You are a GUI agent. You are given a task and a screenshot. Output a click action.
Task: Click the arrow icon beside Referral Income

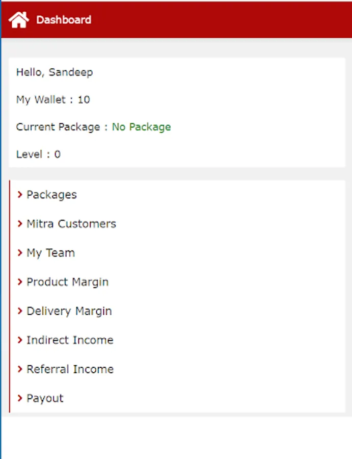tap(20, 369)
